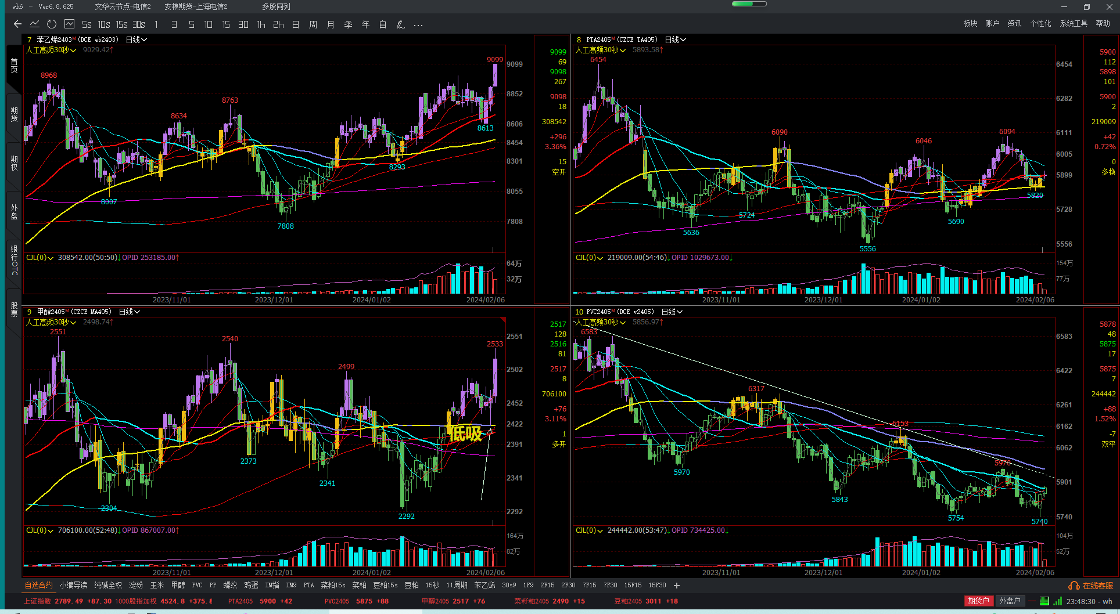Click the 多股同列 title label
This screenshot has width=1120, height=614.
click(x=276, y=6)
